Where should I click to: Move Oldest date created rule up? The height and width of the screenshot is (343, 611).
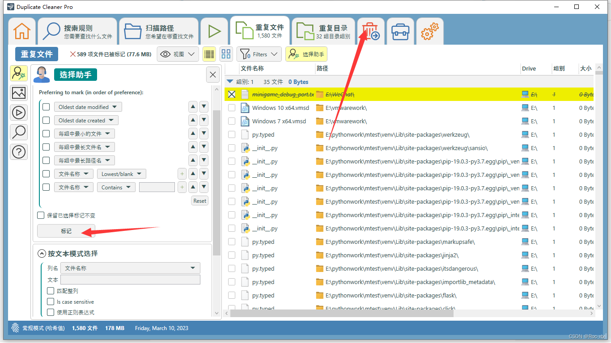[193, 120]
